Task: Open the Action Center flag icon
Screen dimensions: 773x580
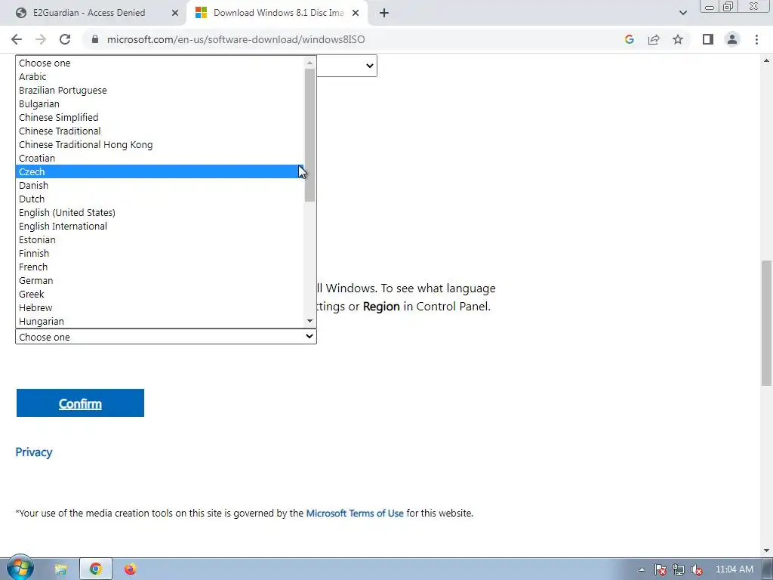Action: pos(660,569)
